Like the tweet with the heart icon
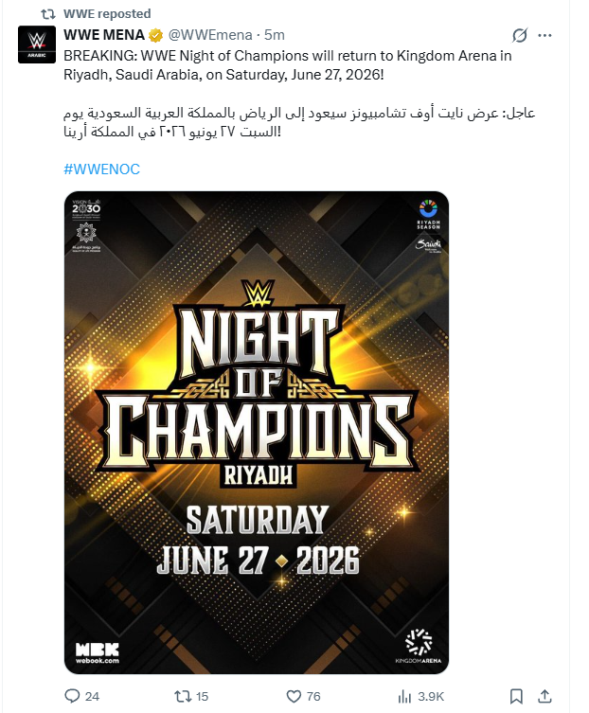The height and width of the screenshot is (713, 589). 294,696
